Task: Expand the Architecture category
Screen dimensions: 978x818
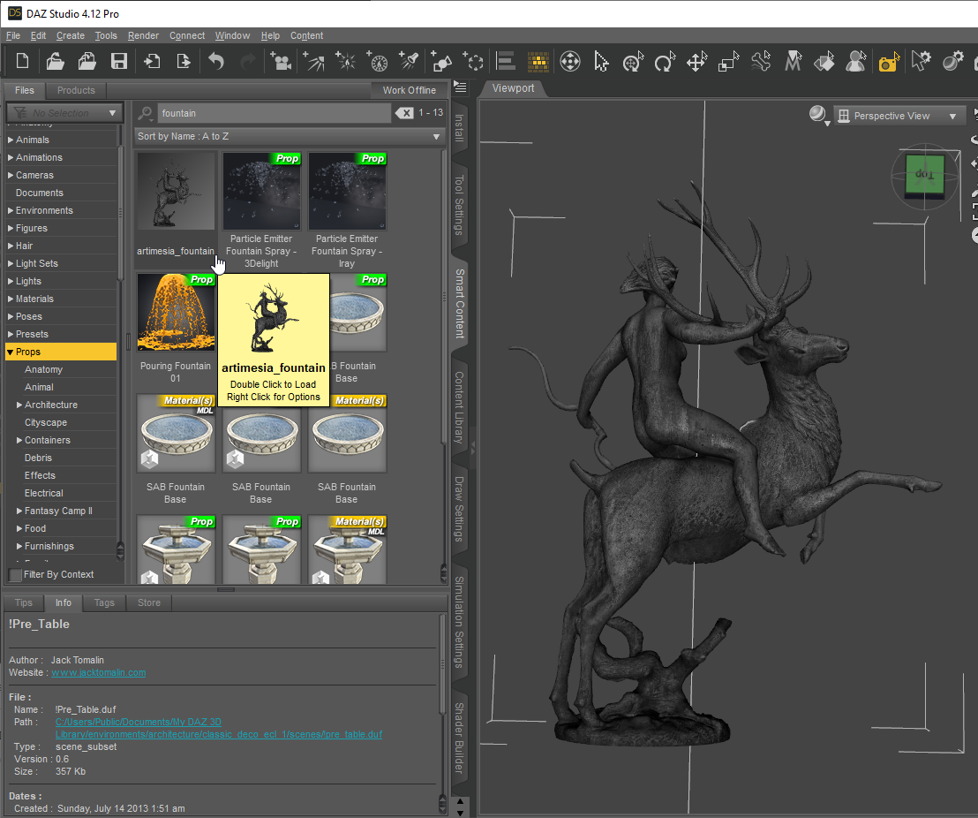Action: click(x=19, y=405)
